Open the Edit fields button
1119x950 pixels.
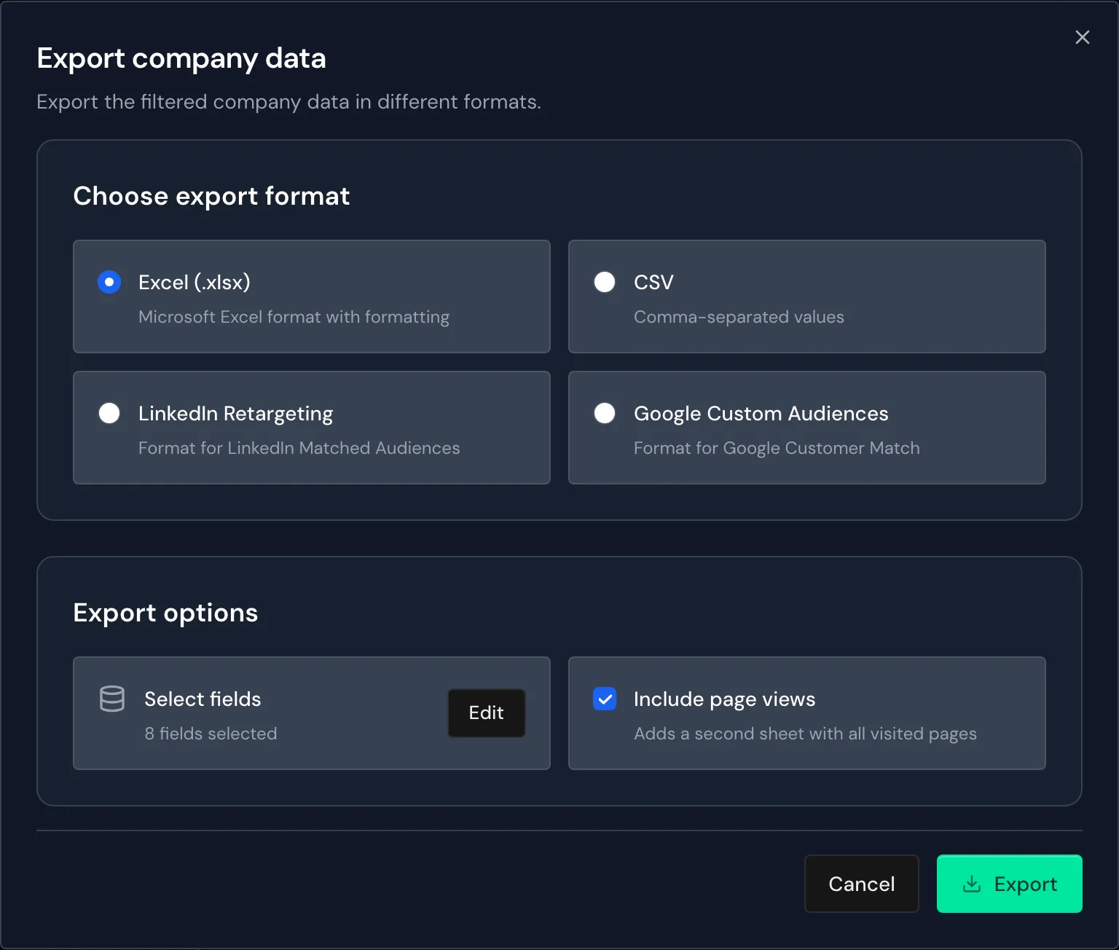(x=486, y=712)
